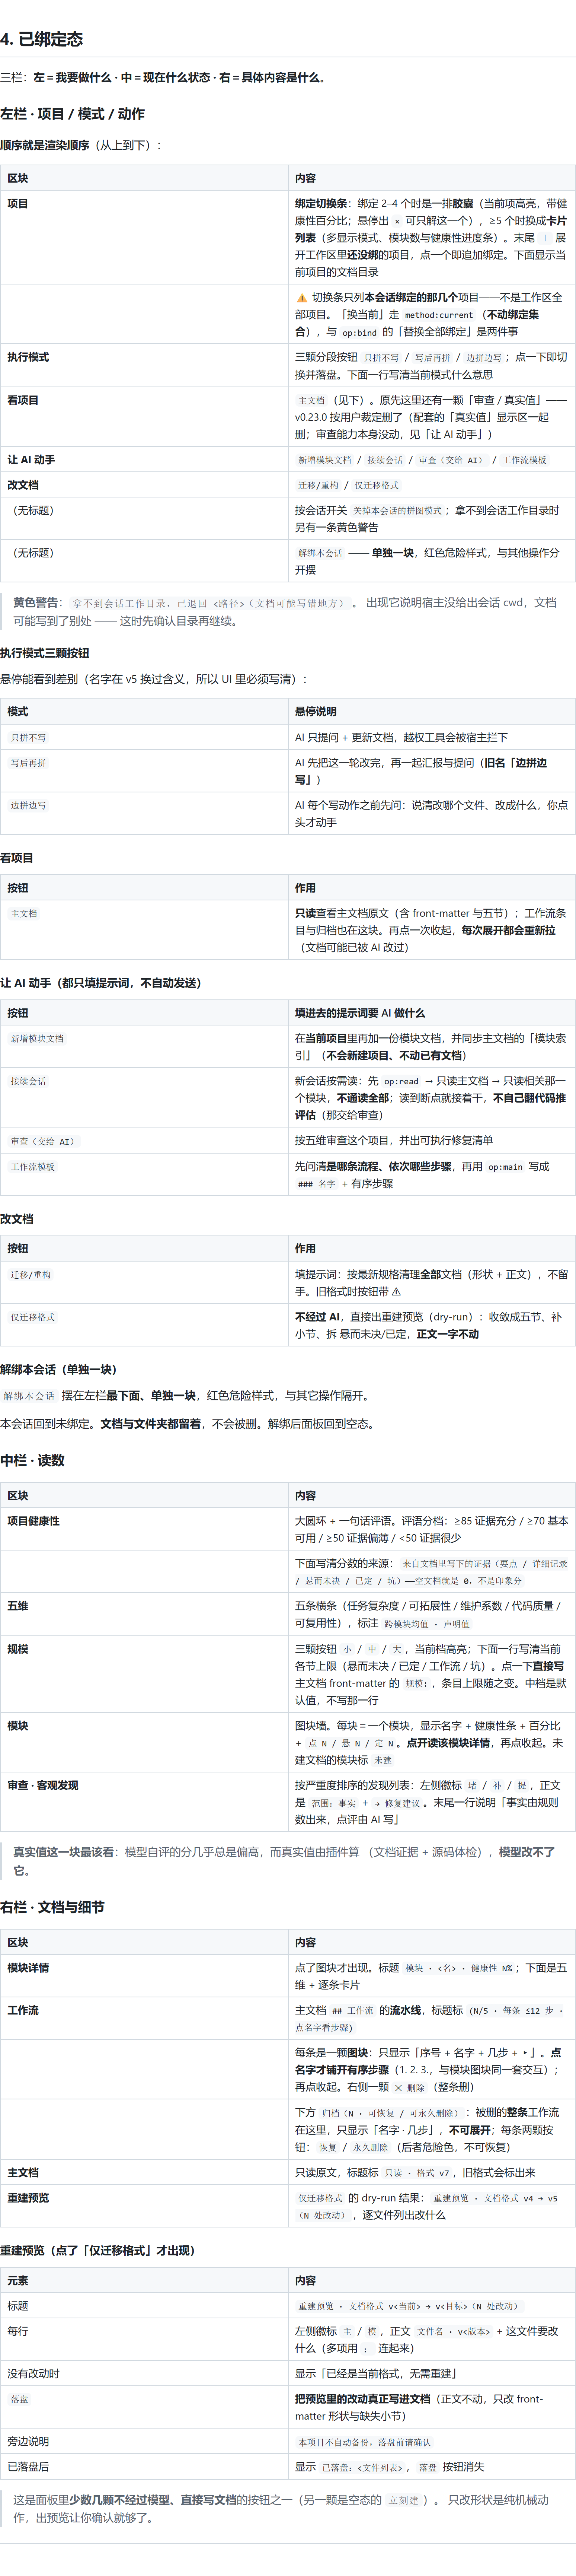Select the heading "左栏 · 项目 / 模式 / 动作"
The height and width of the screenshot is (2576, 576).
pos(72,114)
